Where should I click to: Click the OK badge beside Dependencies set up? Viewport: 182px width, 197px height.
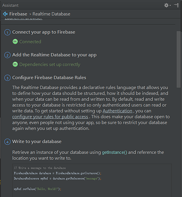click(x=15, y=64)
